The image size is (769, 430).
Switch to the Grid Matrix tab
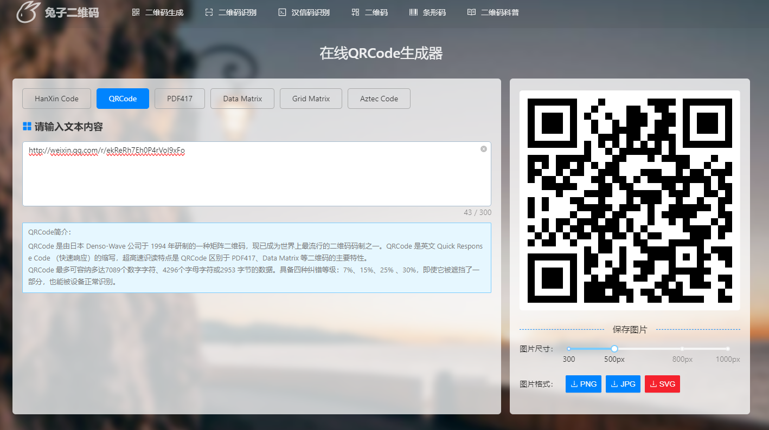(x=311, y=99)
